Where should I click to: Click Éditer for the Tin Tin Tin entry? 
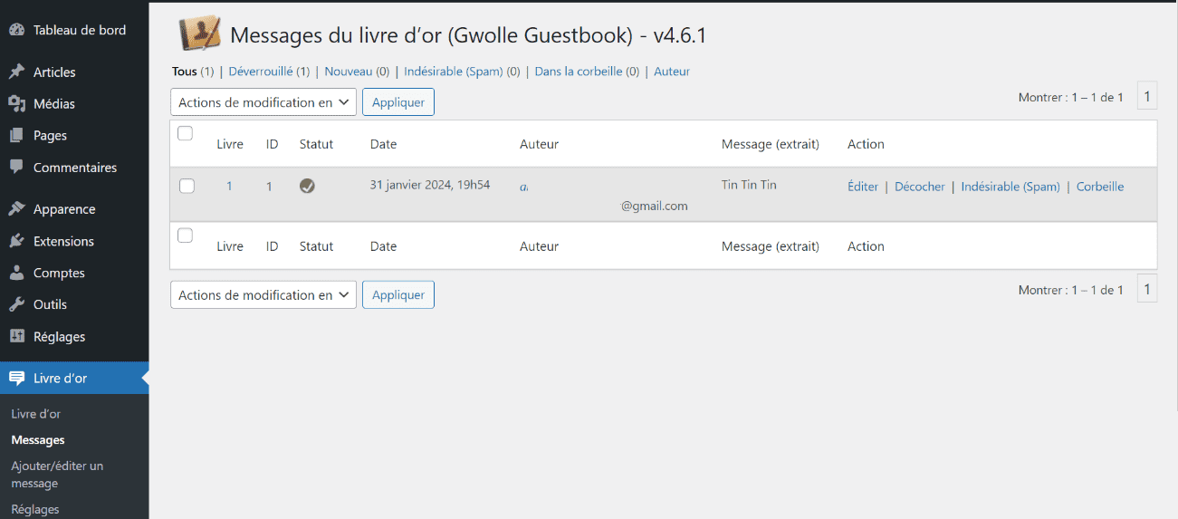863,187
